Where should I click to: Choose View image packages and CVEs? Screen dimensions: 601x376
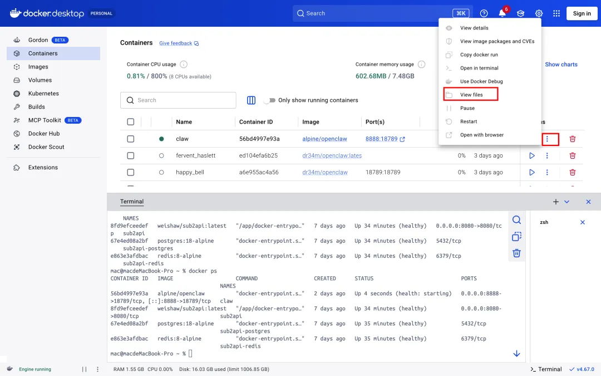(x=490, y=41)
